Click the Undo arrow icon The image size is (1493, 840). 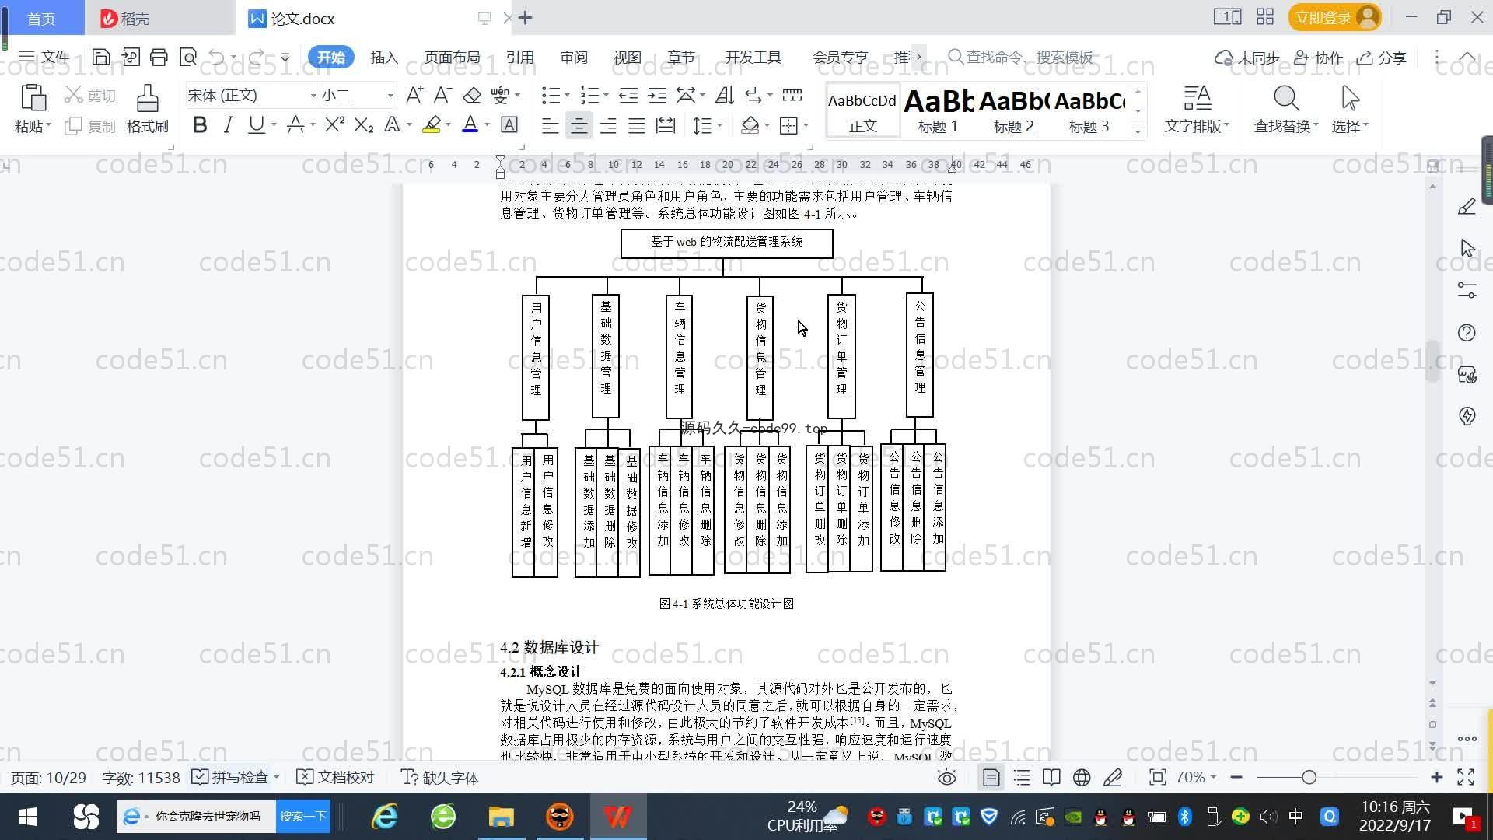click(217, 57)
